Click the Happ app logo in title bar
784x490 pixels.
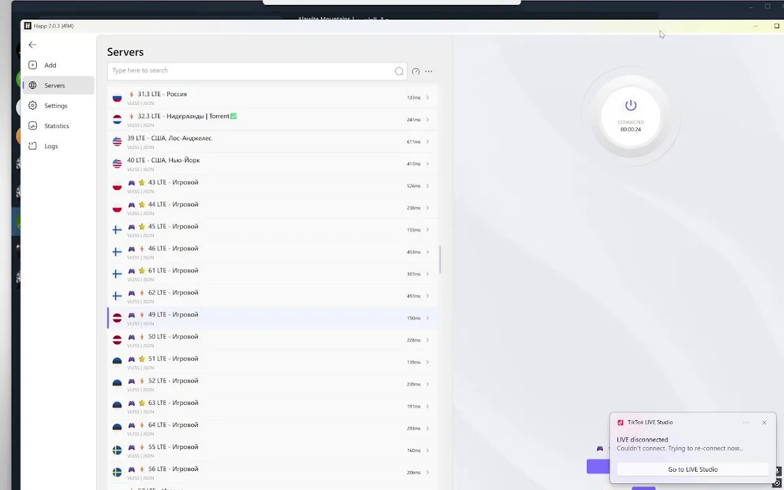27,25
